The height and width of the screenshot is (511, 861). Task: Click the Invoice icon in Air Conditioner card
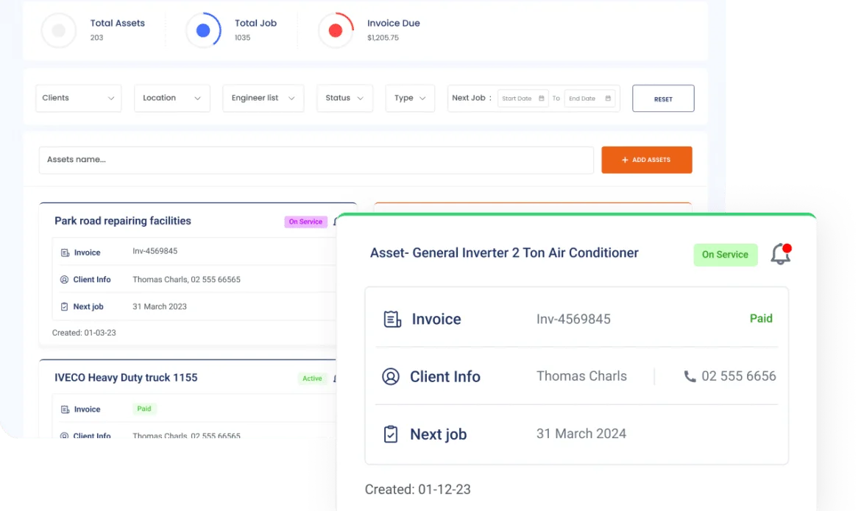[x=391, y=319]
